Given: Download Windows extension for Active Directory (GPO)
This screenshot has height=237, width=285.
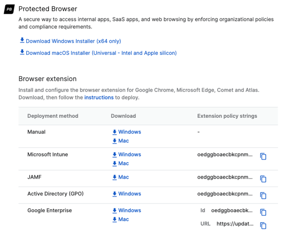Looking at the screenshot, I should [x=127, y=193].
